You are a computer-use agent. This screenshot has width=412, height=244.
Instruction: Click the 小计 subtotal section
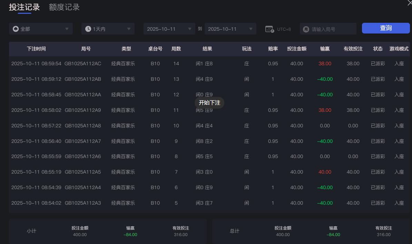32,231
